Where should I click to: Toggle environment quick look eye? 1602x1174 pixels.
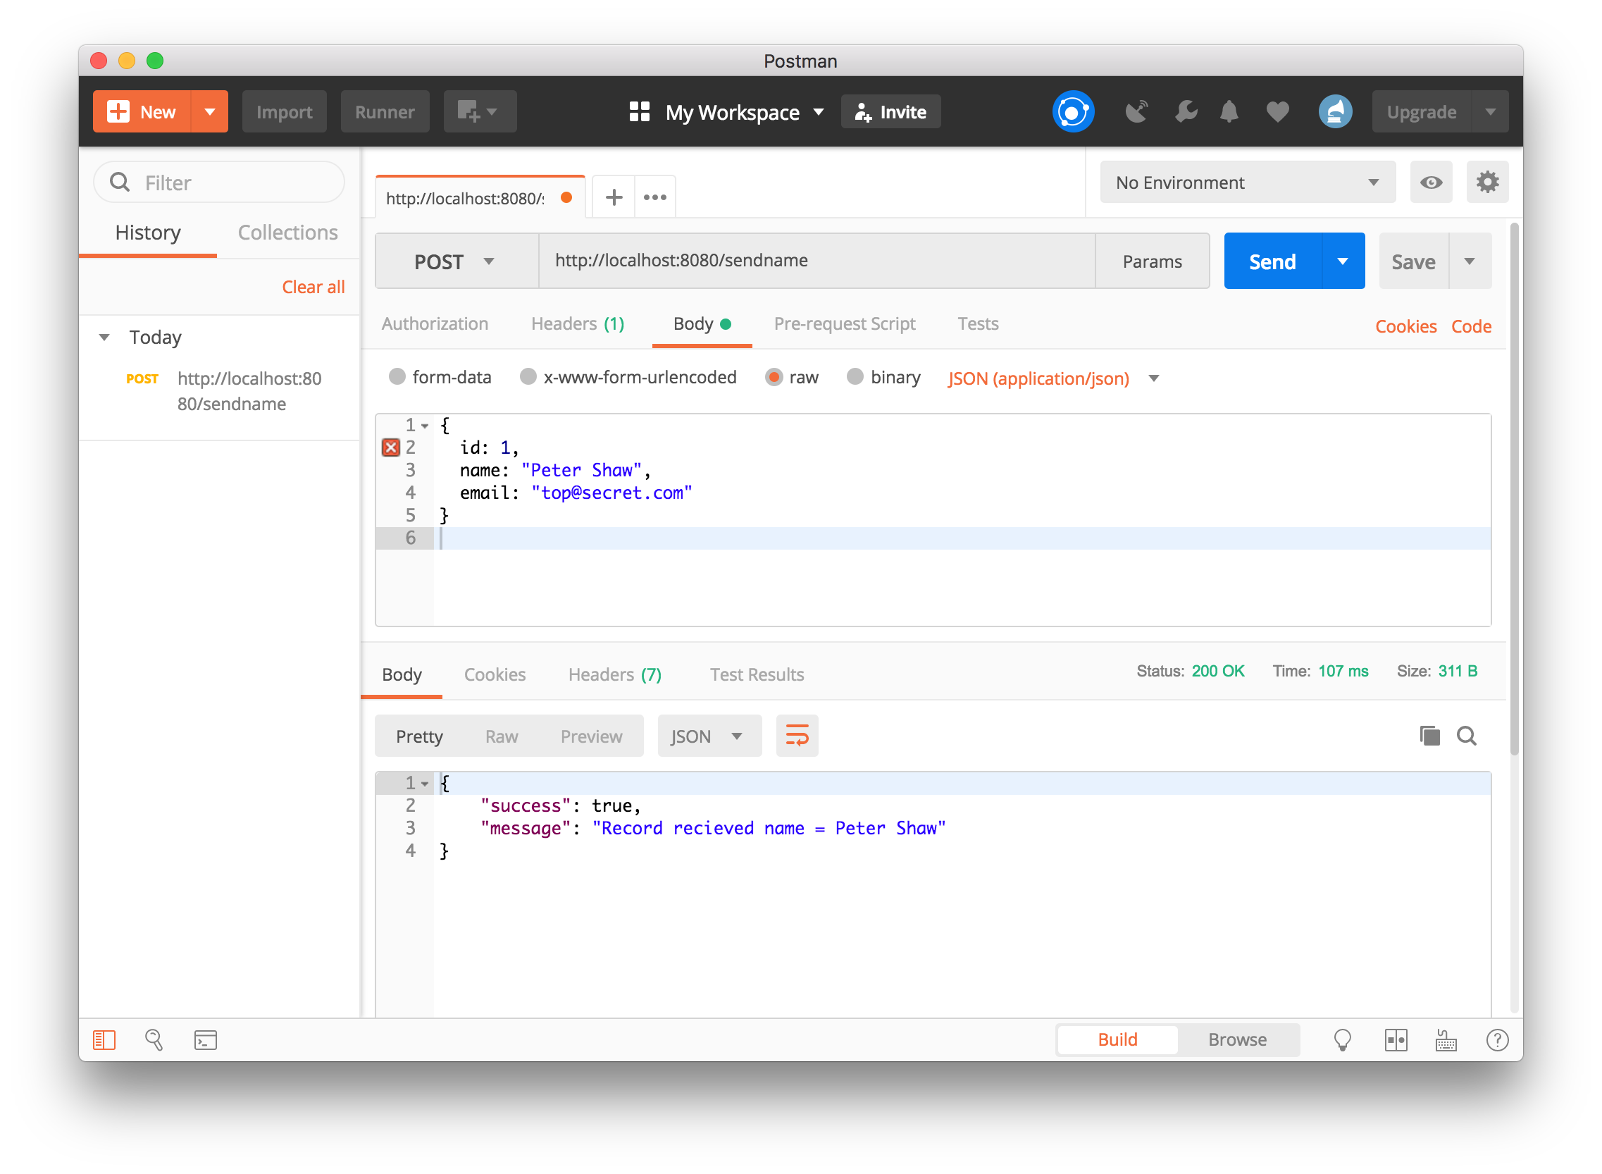click(x=1431, y=183)
